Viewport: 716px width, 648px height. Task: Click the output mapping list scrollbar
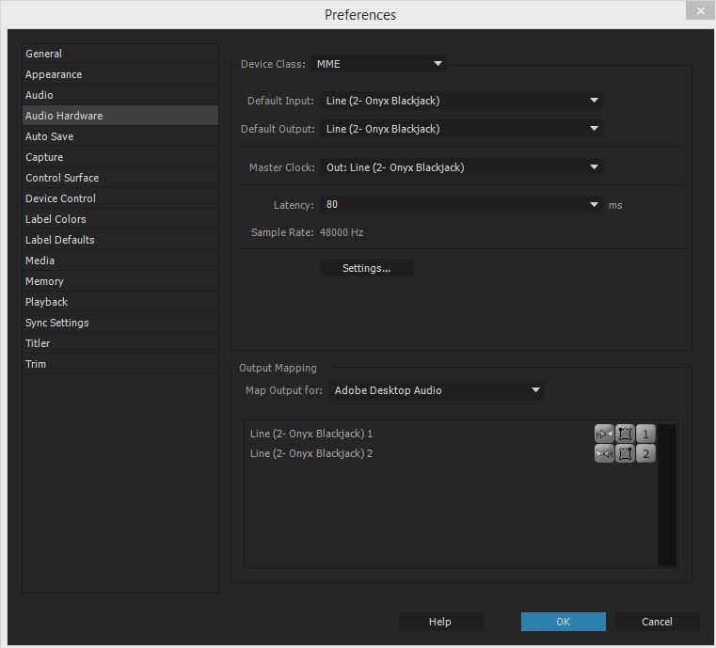pyautogui.click(x=667, y=495)
